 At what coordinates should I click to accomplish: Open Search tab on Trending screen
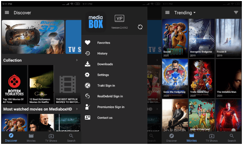[232, 138]
